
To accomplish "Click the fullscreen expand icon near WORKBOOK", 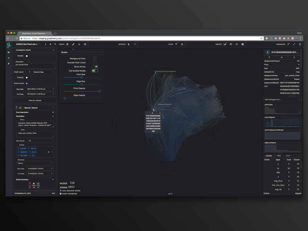I will [294, 44].
